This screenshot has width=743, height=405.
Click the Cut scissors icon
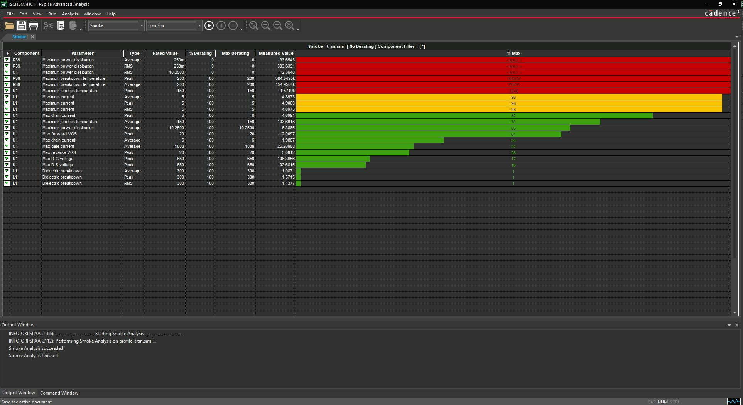point(48,25)
